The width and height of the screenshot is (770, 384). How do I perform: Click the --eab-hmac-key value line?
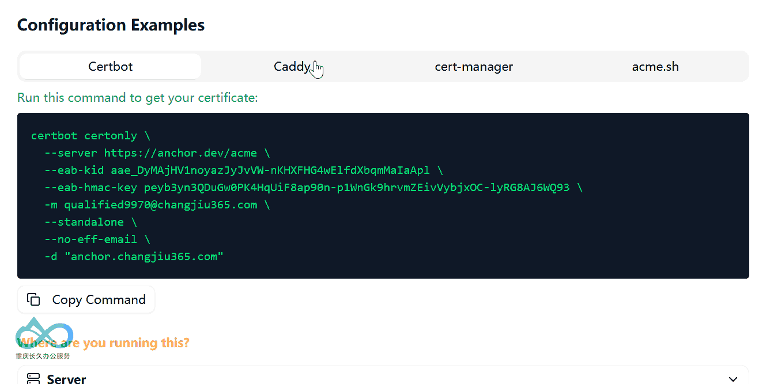tap(314, 188)
